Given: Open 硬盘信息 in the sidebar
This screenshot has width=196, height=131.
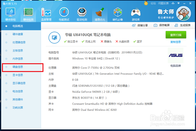Looking at the screenshot, I should click(x=21, y=67).
